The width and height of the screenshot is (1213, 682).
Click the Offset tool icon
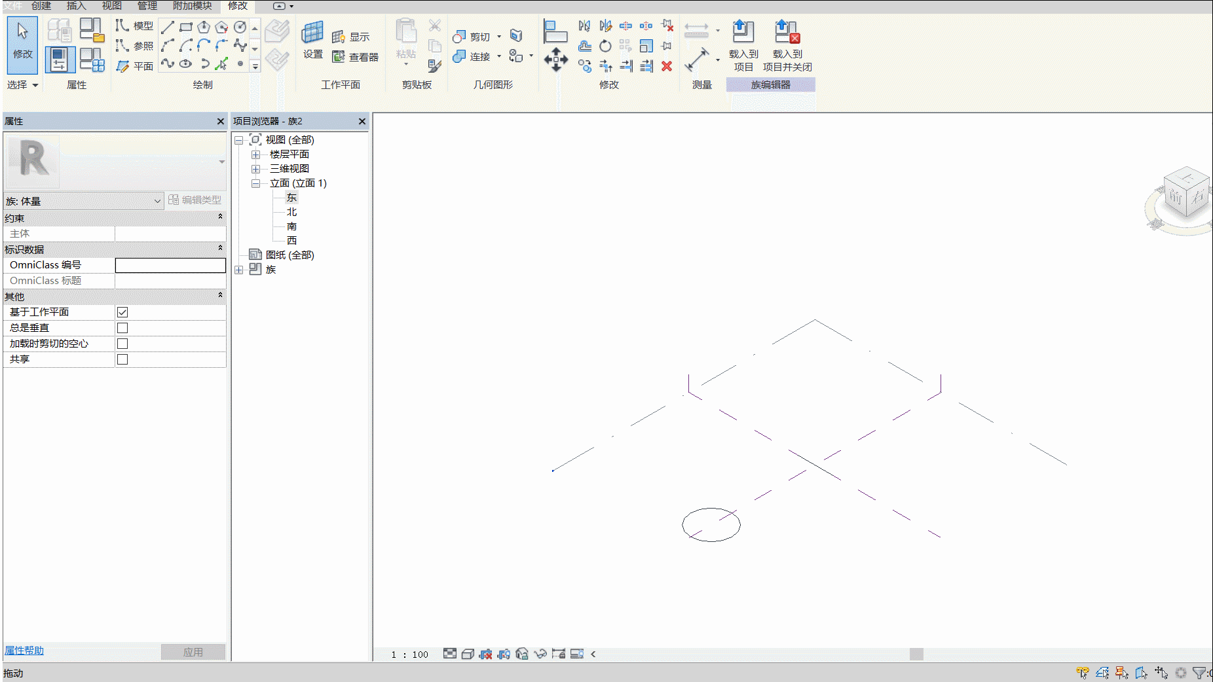[x=585, y=46]
